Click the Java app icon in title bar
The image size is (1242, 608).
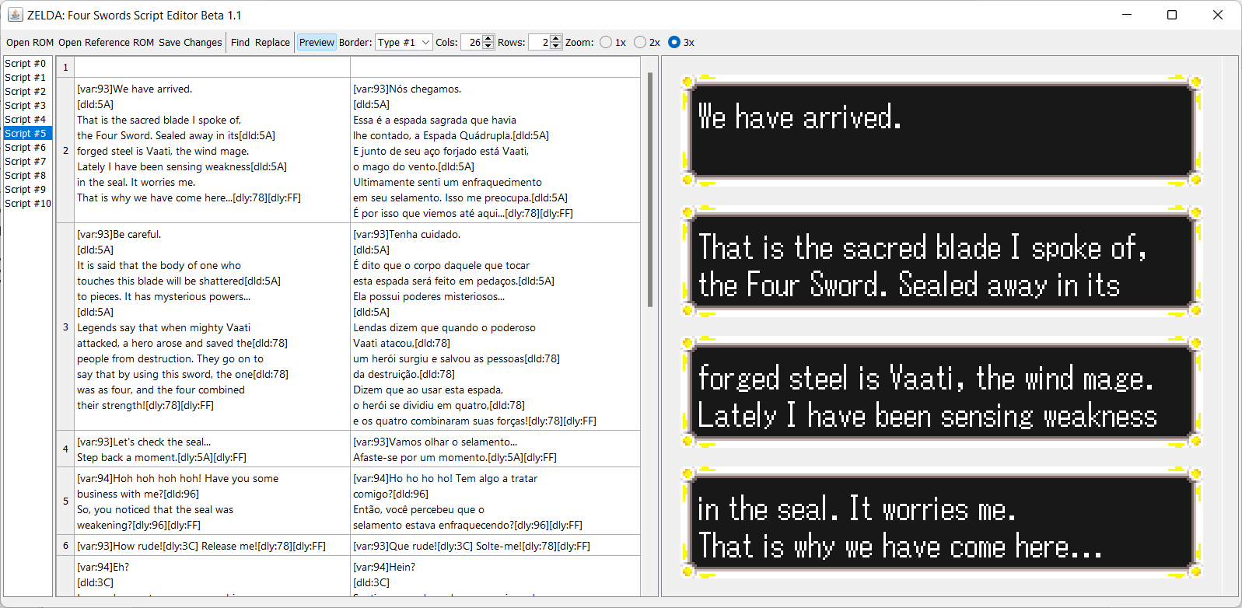pyautogui.click(x=15, y=15)
